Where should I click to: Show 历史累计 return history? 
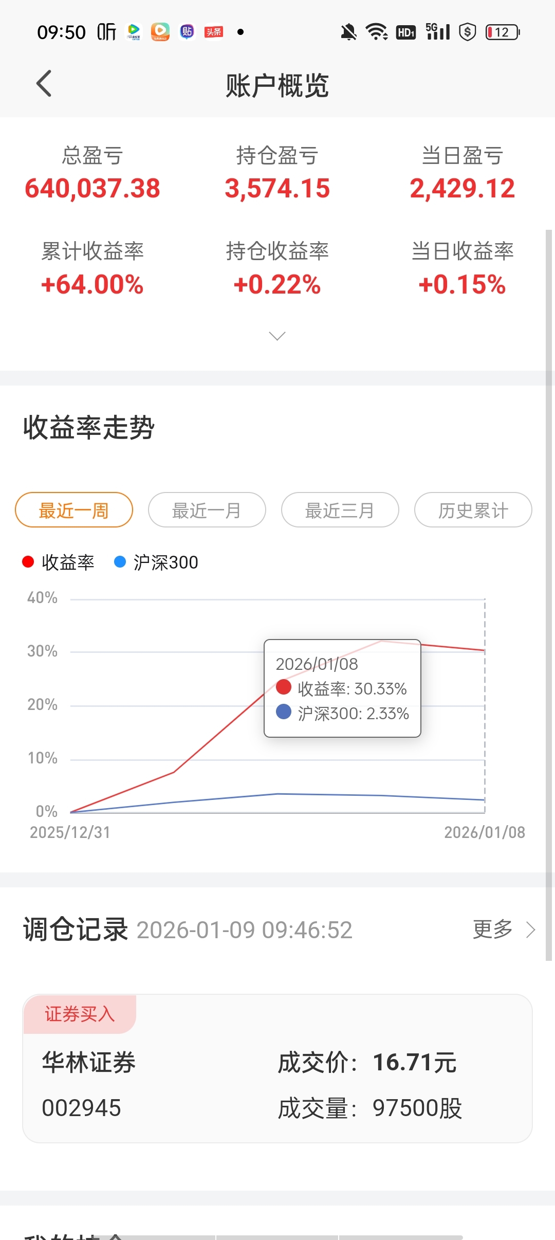click(x=473, y=510)
